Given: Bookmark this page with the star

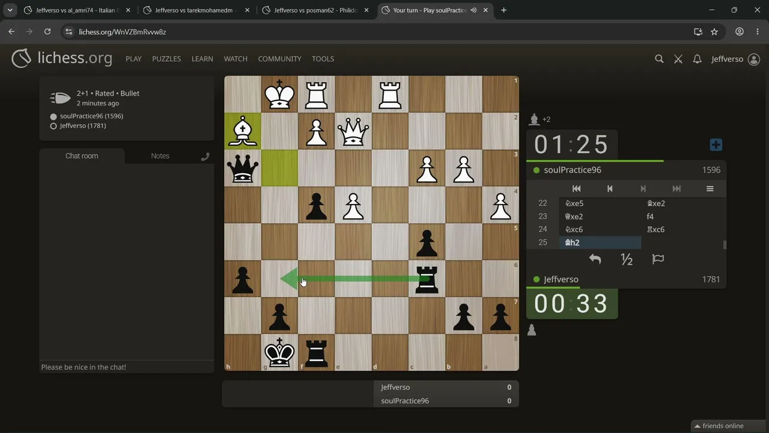Looking at the screenshot, I should 714,32.
